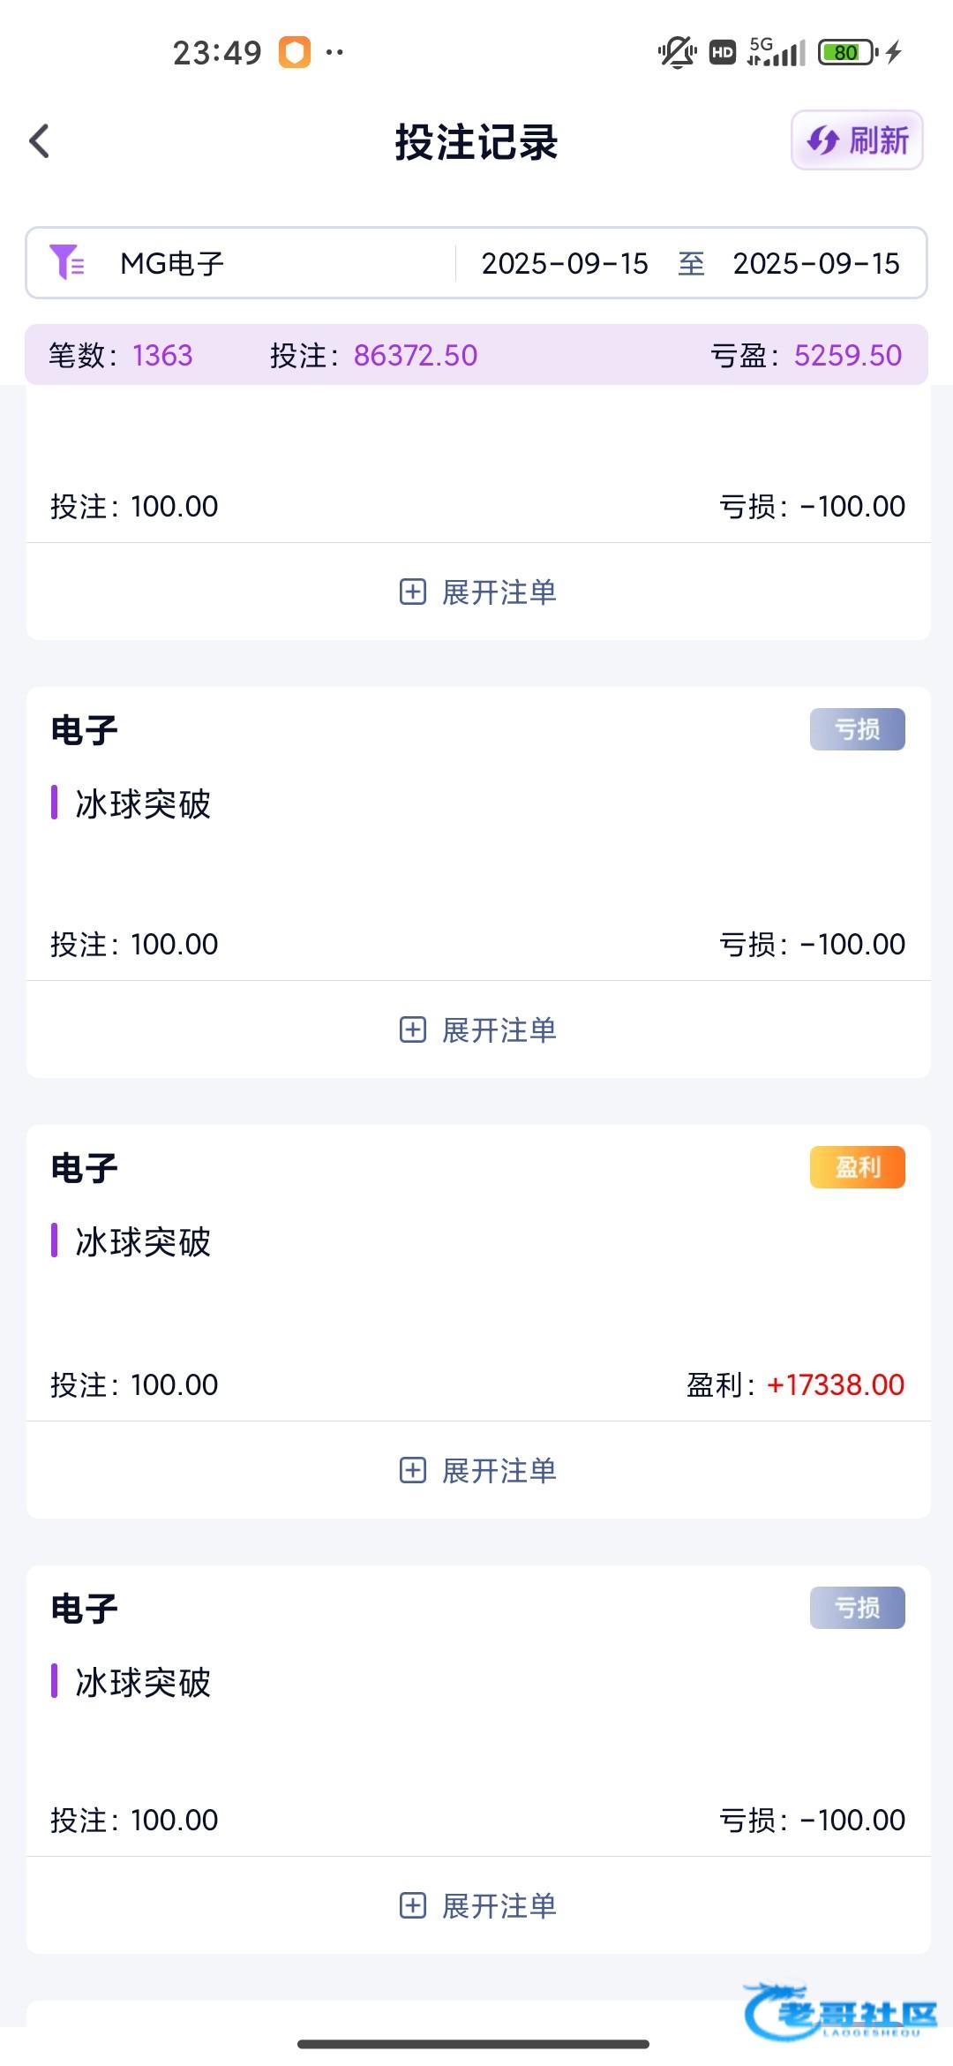Tap the purple funnel filter icon
Viewport: 953px width, 2066px height.
pyautogui.click(x=67, y=263)
